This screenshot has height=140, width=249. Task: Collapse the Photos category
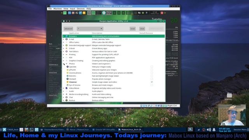point(63,64)
